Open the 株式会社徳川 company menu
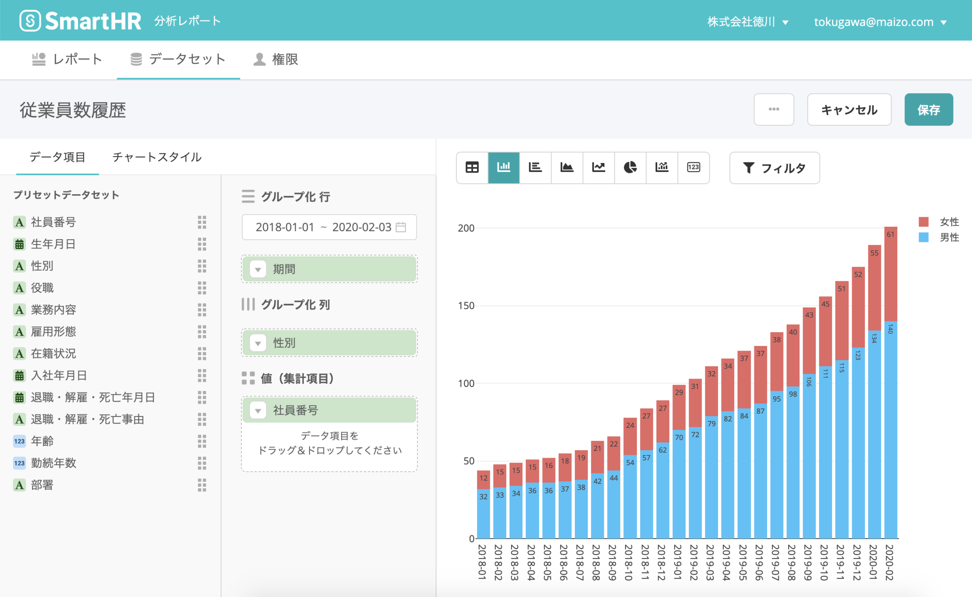The image size is (972, 597). 748,22
